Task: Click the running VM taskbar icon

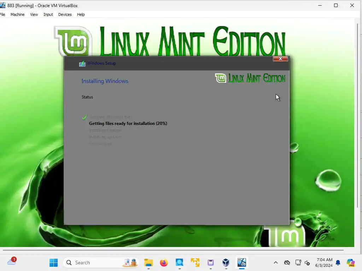Action: (x=242, y=263)
